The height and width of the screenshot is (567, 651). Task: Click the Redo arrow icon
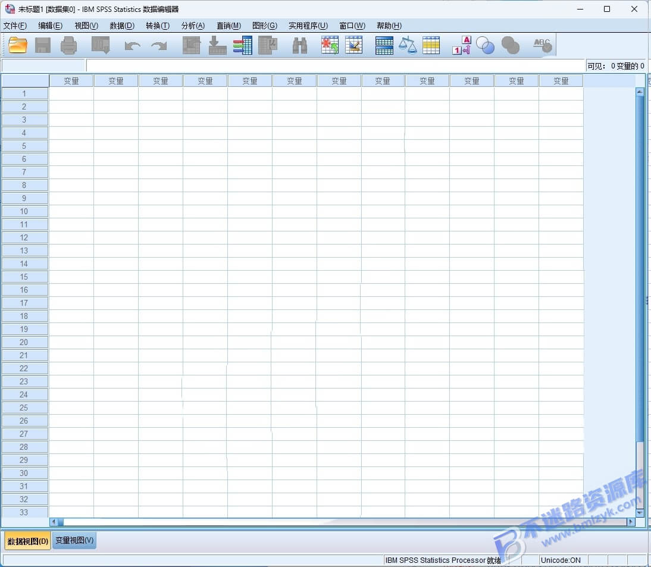point(159,46)
